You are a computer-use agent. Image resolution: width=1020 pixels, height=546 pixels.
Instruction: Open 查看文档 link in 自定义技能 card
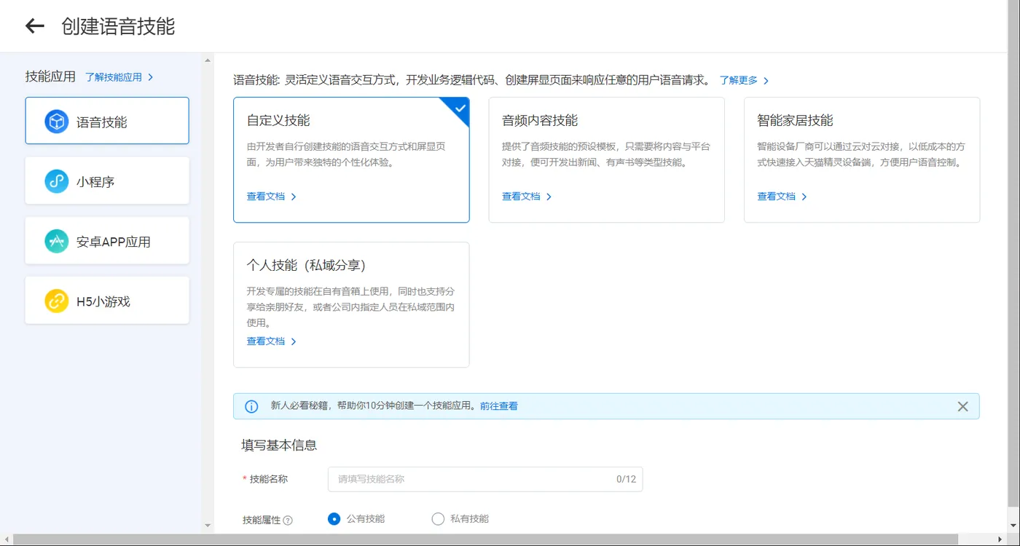(271, 197)
